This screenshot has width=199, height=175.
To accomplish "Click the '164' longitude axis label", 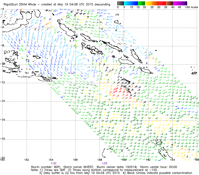I will point(172,160).
